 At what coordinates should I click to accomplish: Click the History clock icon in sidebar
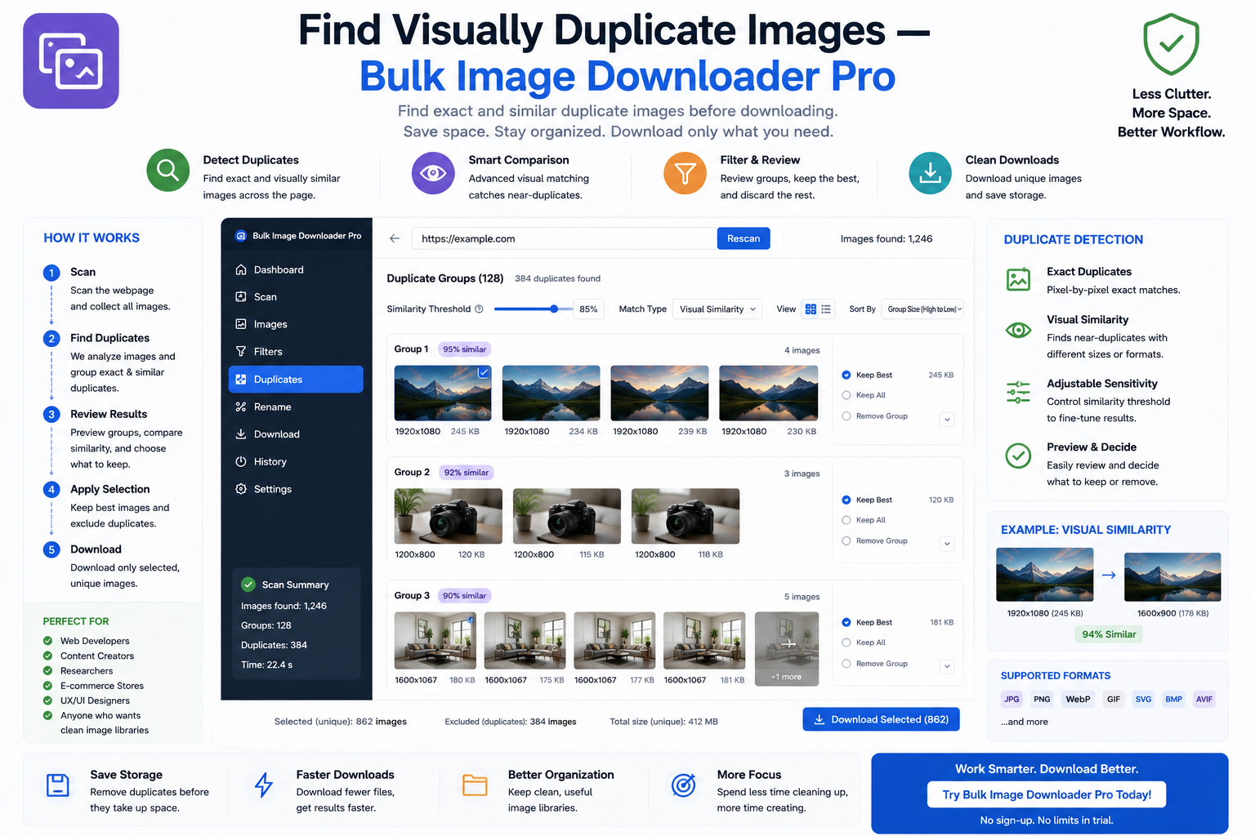click(x=241, y=461)
